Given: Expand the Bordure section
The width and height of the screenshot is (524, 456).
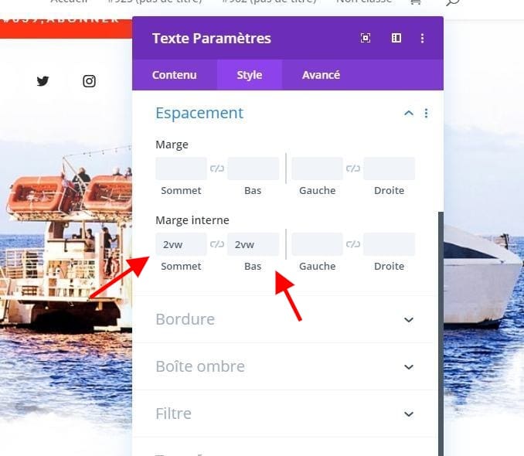Looking at the screenshot, I should (x=285, y=319).
